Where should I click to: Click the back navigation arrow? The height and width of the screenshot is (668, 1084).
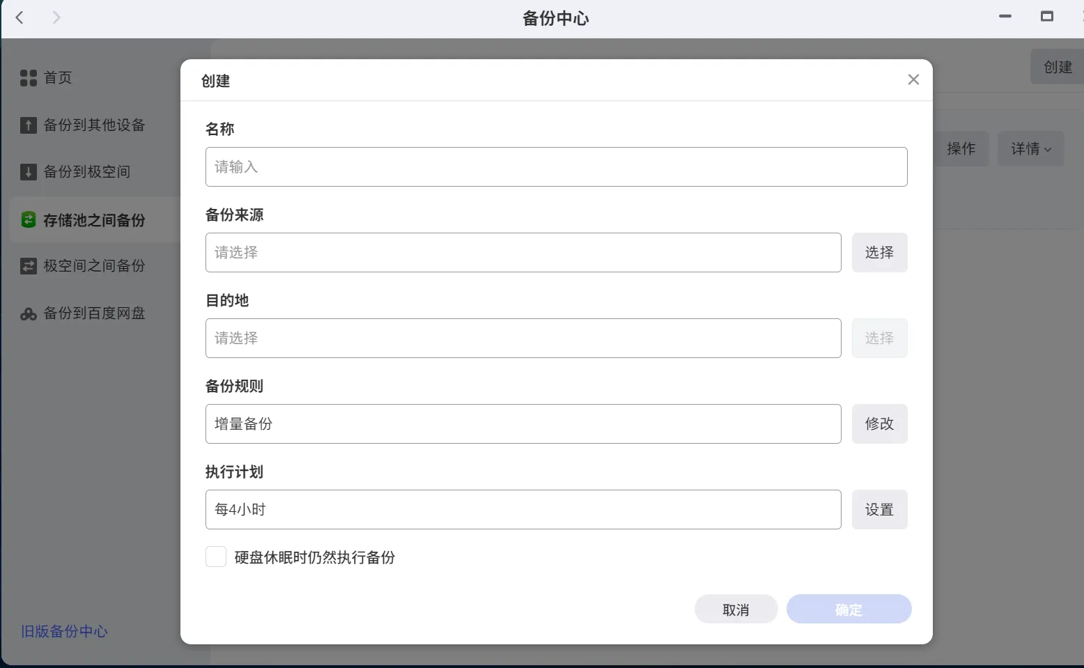tap(20, 17)
